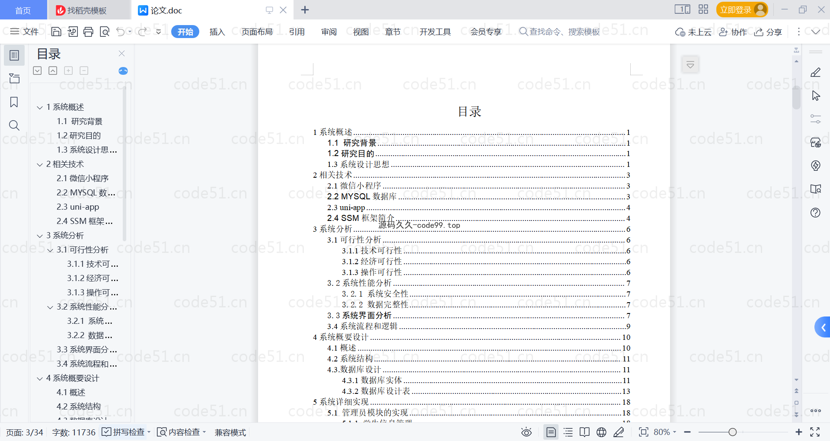This screenshot has width=830, height=441.
Task: Open the search icon in left sidebar
Action: pos(14,125)
